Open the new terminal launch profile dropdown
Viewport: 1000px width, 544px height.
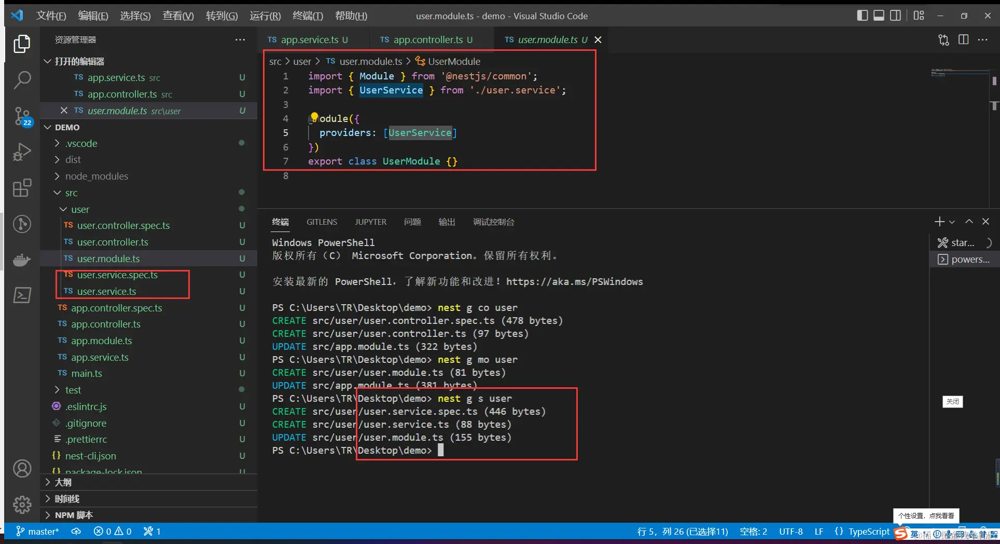952,222
